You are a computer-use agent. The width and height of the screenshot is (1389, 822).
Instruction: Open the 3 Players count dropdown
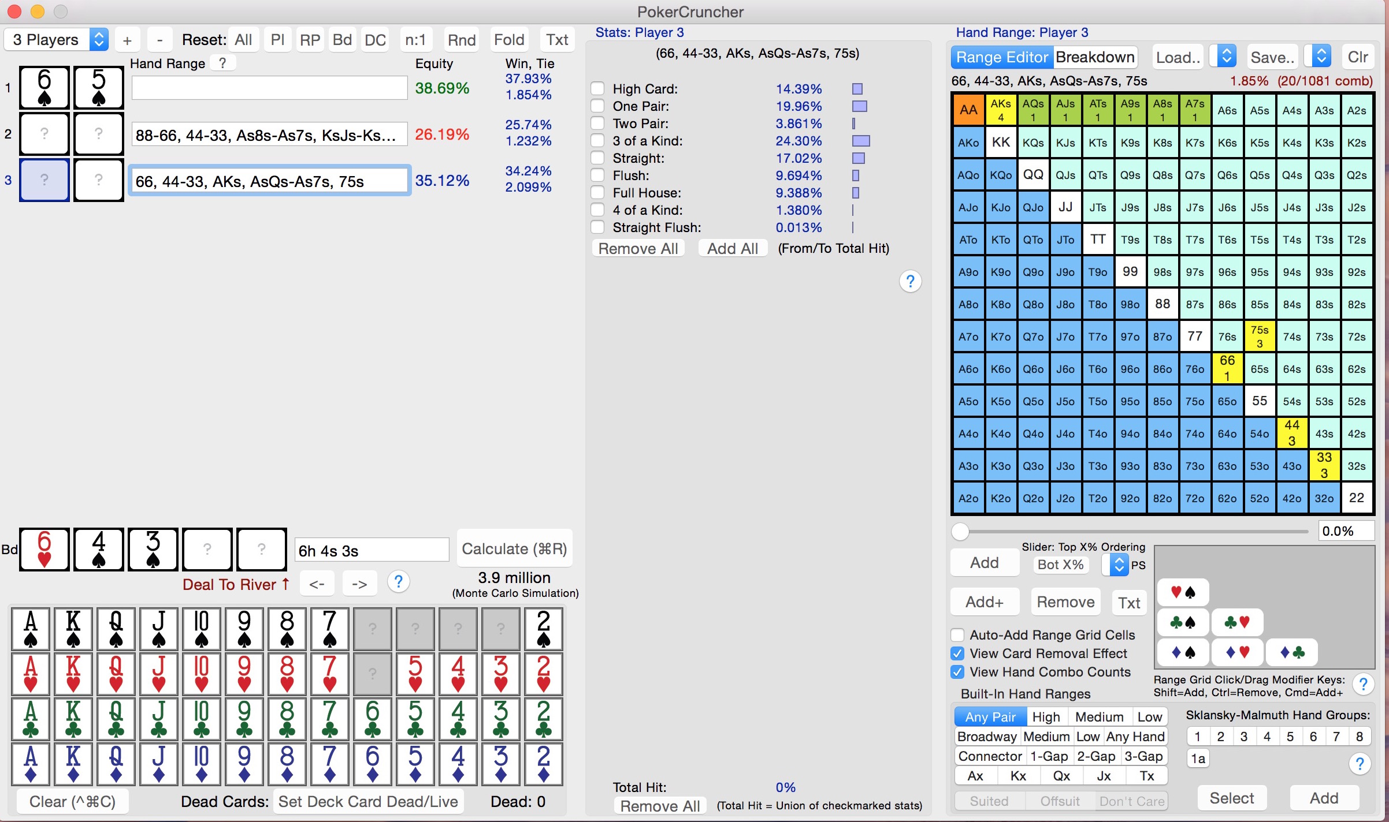(57, 39)
